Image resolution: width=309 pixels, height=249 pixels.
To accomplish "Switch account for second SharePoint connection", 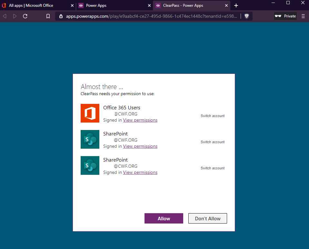I will (x=213, y=168).
